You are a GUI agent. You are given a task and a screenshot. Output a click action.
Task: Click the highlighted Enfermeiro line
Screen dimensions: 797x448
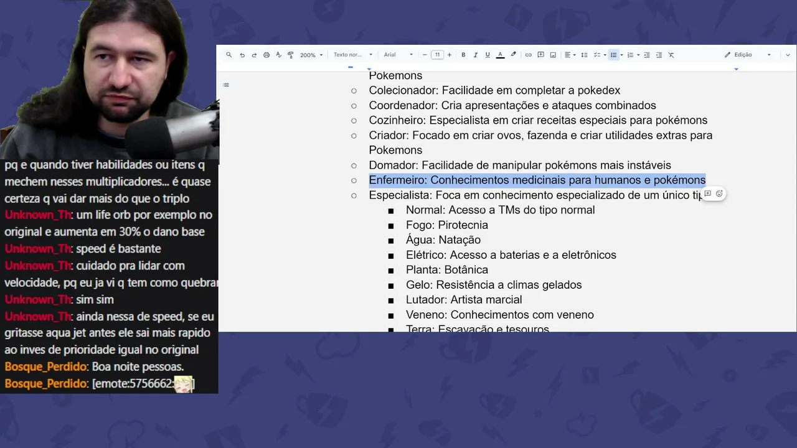[x=537, y=180]
